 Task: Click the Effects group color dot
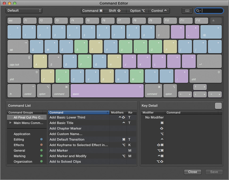pyautogui.click(x=41, y=145)
